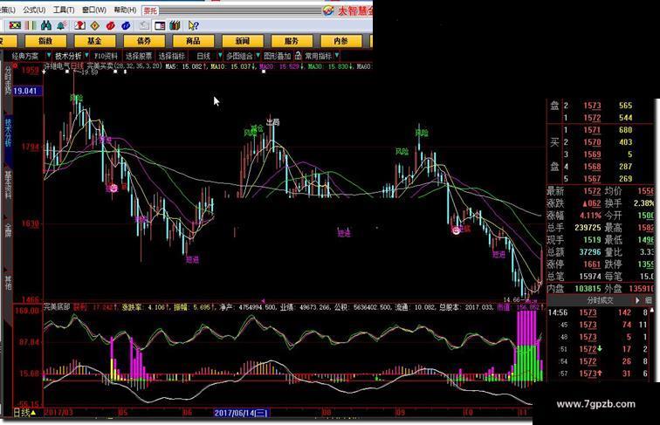
Task: Click 图形叠加 in the toolbar
Action: [x=277, y=56]
